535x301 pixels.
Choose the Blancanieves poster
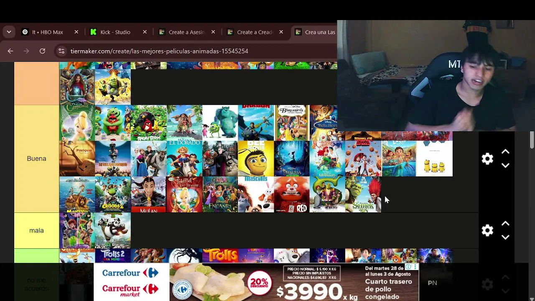pyautogui.click(x=292, y=123)
